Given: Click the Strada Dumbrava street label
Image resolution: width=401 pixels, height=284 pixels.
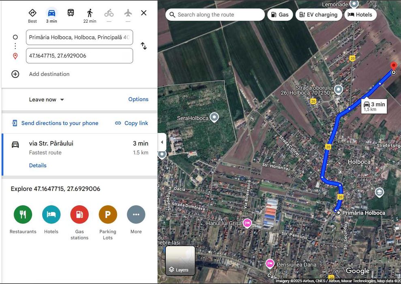Looking at the screenshot, I should tap(188, 206).
